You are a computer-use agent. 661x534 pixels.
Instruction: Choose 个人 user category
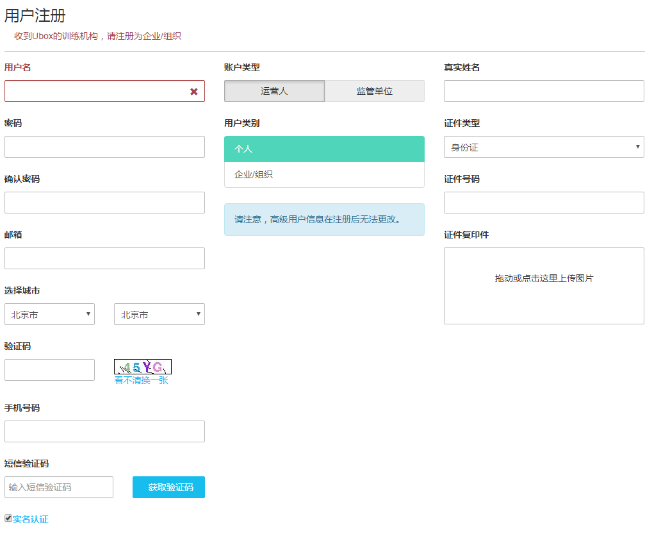tap(324, 149)
